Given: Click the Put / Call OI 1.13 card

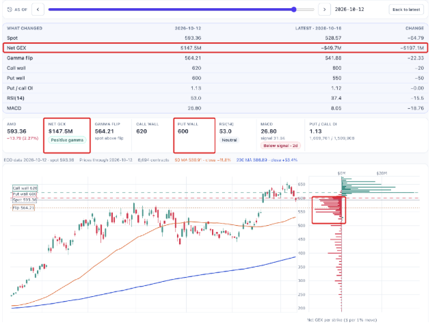Looking at the screenshot, I should pyautogui.click(x=332, y=135).
